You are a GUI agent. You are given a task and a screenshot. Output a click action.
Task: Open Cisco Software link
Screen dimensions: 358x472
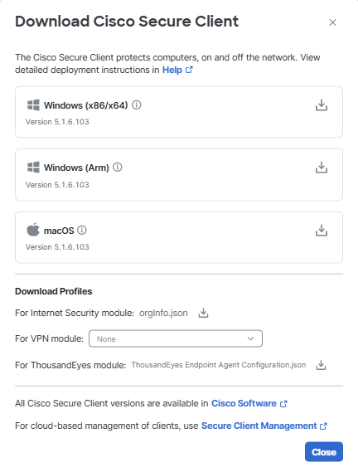(244, 403)
